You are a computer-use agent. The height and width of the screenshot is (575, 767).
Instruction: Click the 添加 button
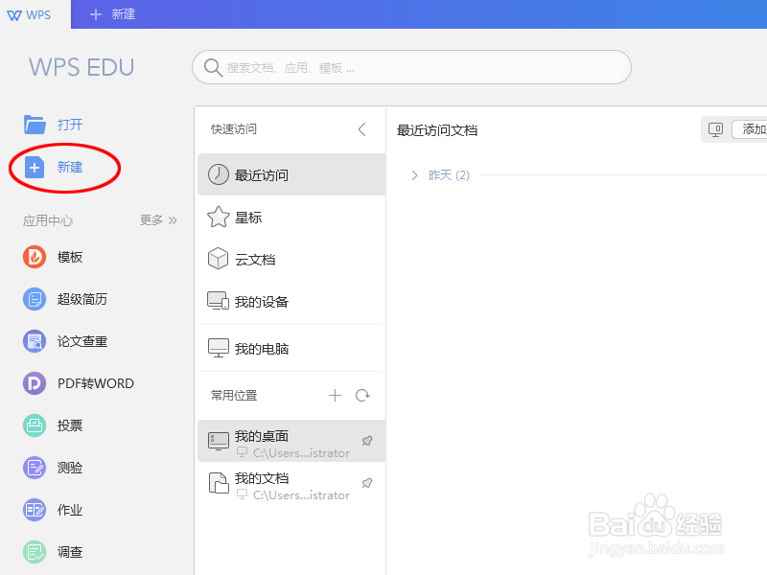750,129
